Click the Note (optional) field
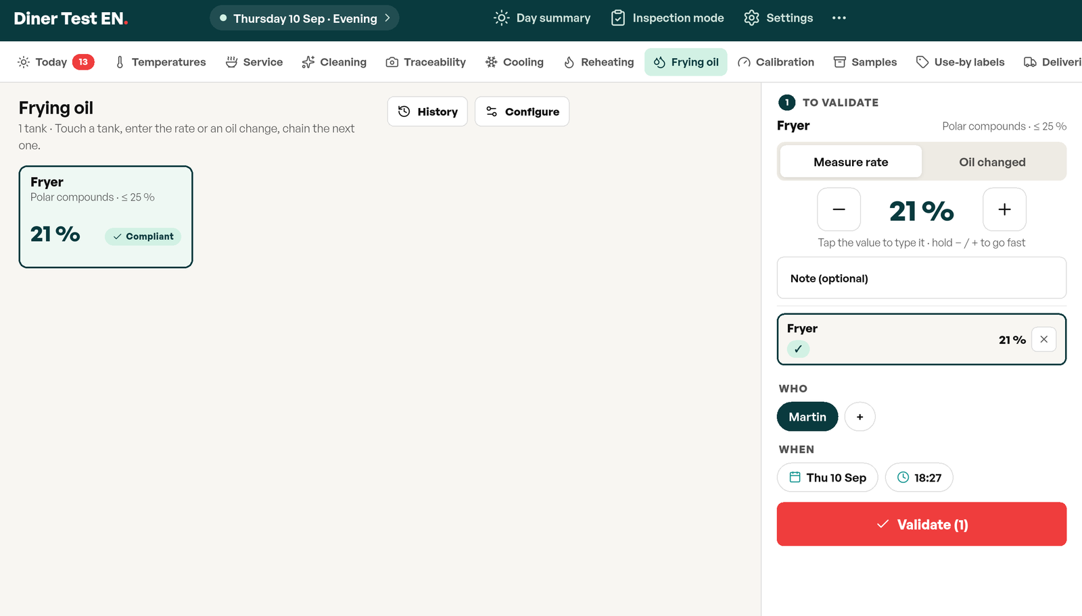Screen dimensions: 1082x616 922,278
